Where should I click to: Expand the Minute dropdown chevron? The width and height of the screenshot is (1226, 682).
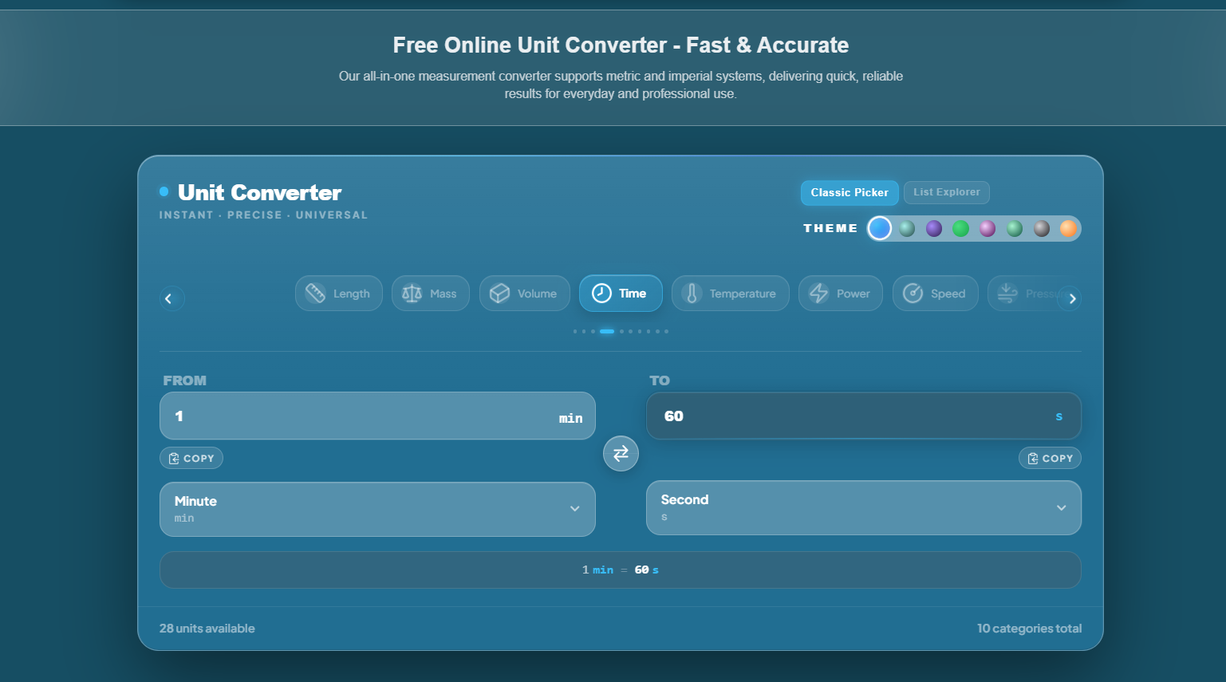pyautogui.click(x=574, y=509)
